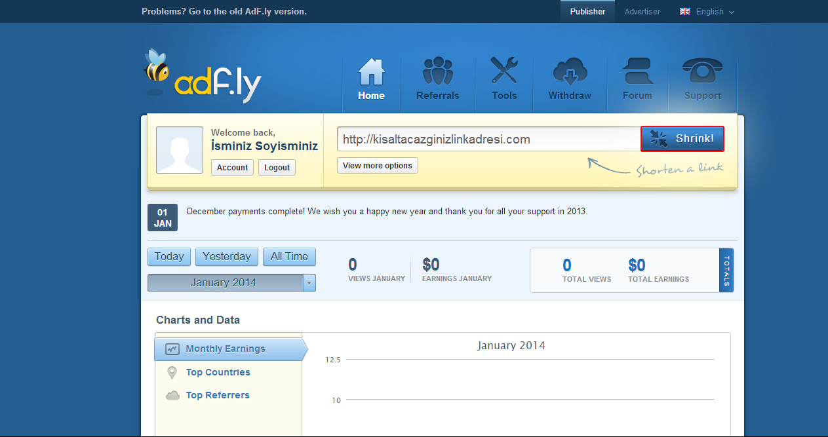Click the EARNINGS JANUARY amount
Screen dimensions: 828x437
[431, 265]
